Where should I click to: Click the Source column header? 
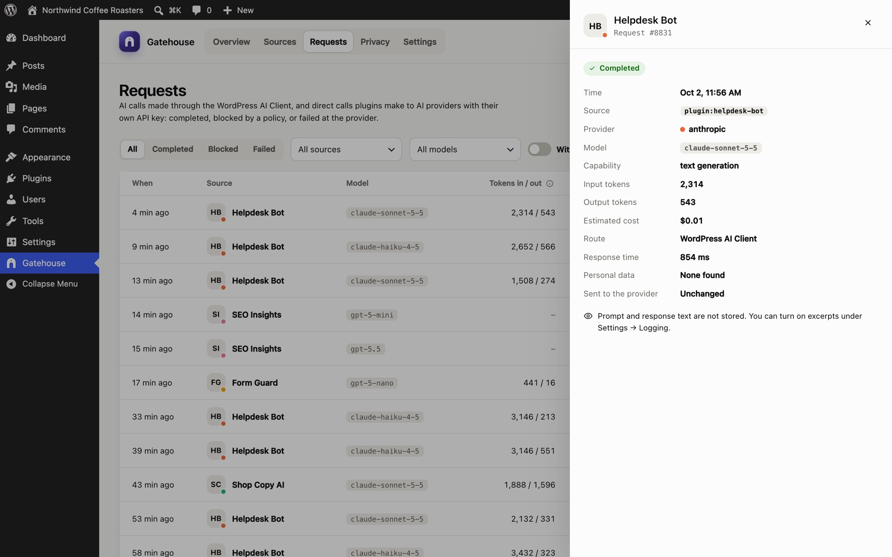pyautogui.click(x=219, y=183)
